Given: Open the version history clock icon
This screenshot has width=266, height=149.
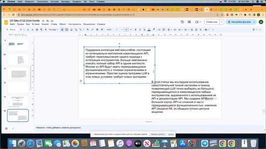Looking at the screenshot, I should [x=182, y=22].
